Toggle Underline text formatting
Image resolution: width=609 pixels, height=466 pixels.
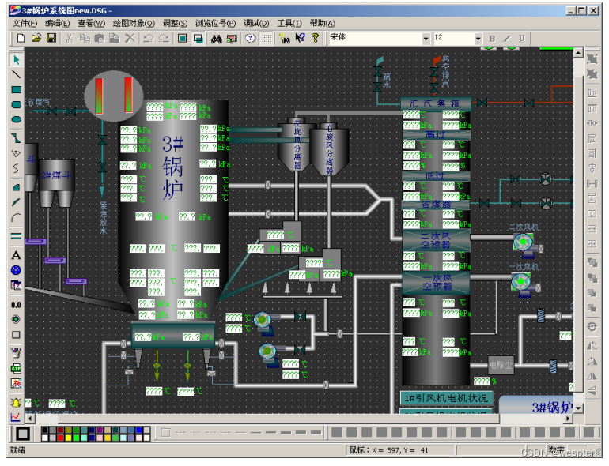tap(522, 38)
